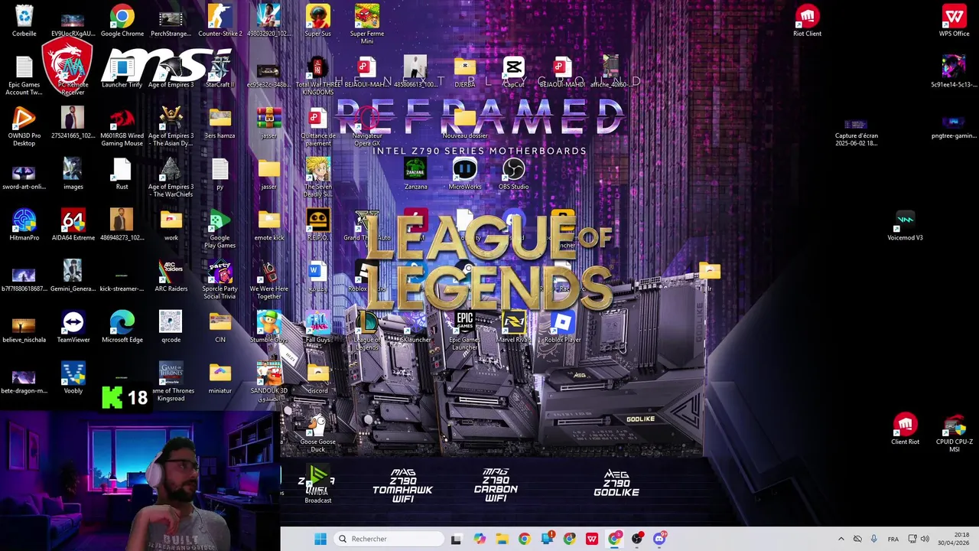
Task: Open the Epic Games Launcher shortcut
Action: coord(465,331)
